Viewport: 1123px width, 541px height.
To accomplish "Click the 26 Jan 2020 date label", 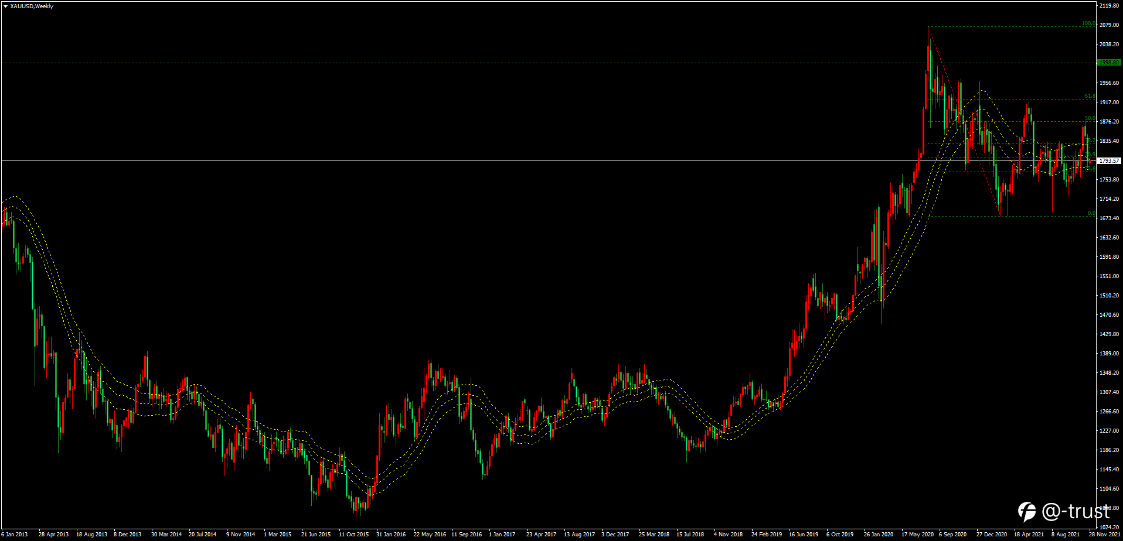I will coord(879,535).
